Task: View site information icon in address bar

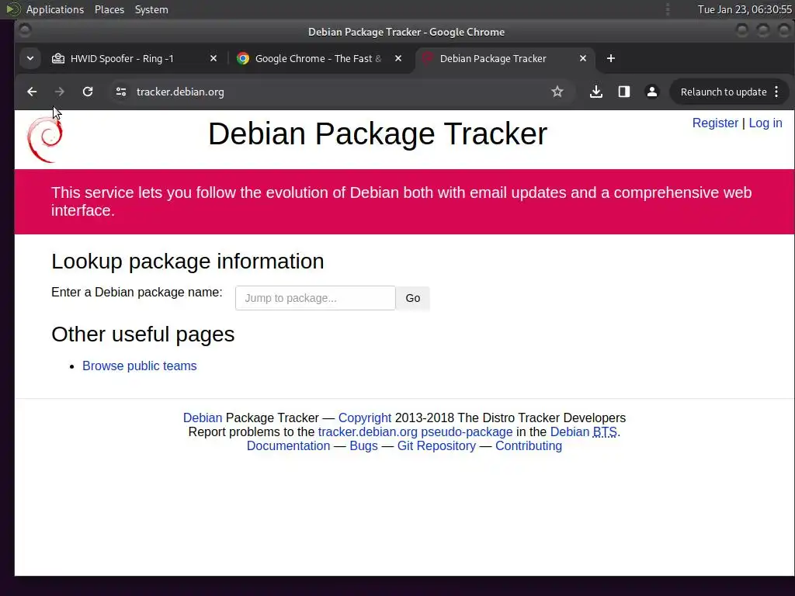Action: point(120,92)
